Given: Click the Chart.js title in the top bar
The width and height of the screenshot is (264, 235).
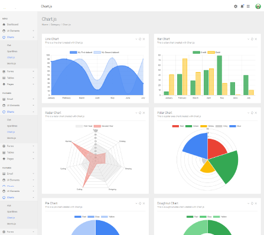Looking at the screenshot, I should coord(47,6).
